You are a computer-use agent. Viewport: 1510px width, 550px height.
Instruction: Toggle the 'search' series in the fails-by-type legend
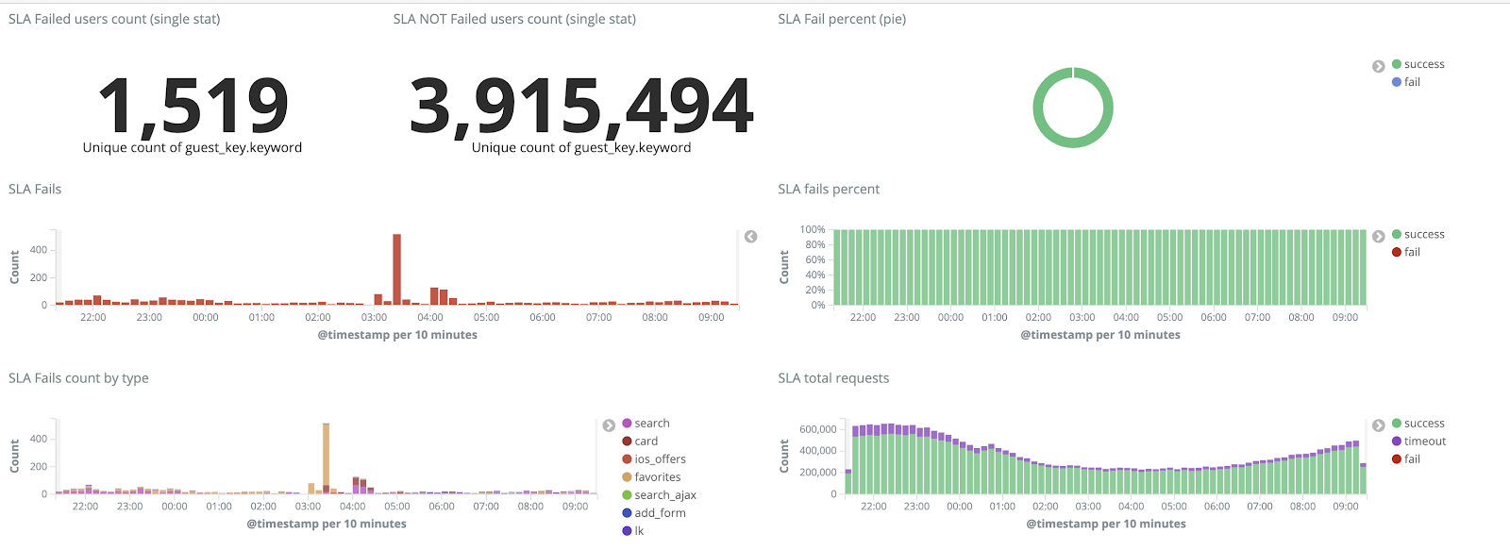coord(651,424)
